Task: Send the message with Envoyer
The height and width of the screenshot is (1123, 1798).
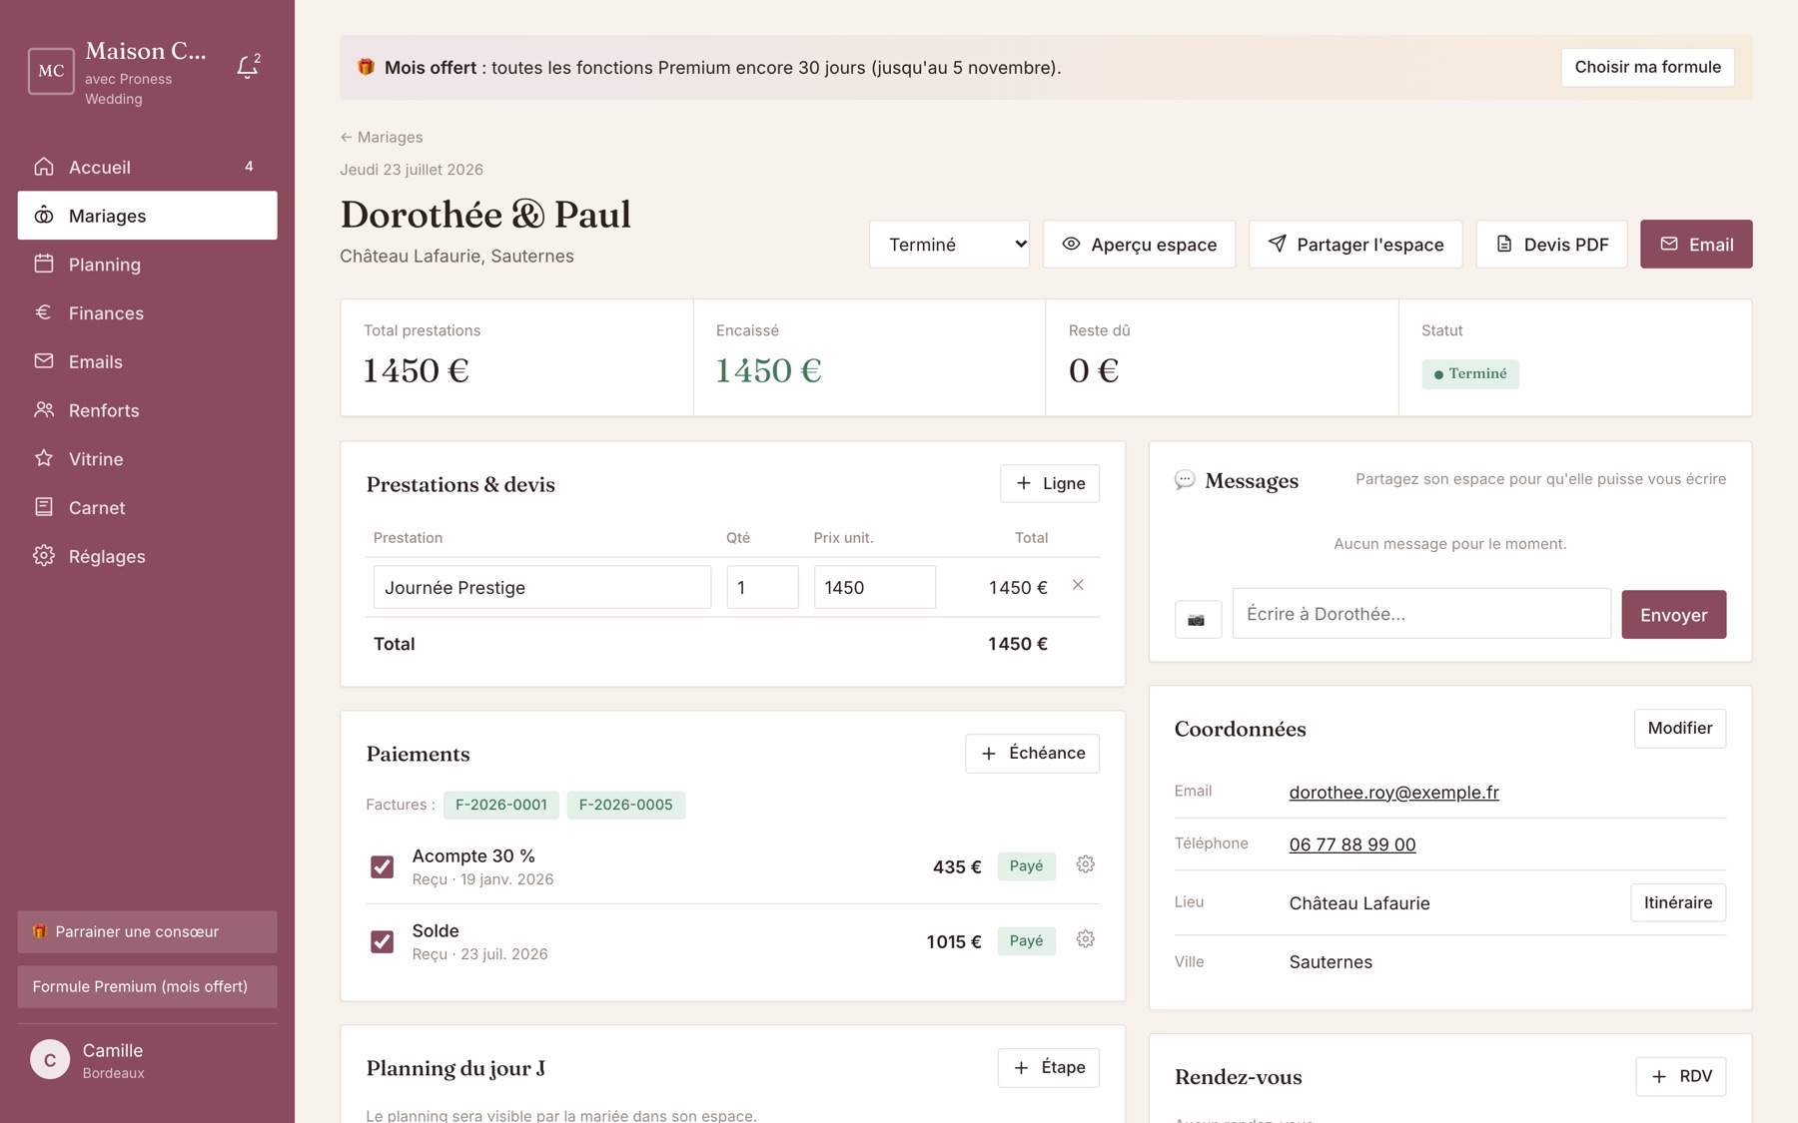Action: click(x=1673, y=615)
